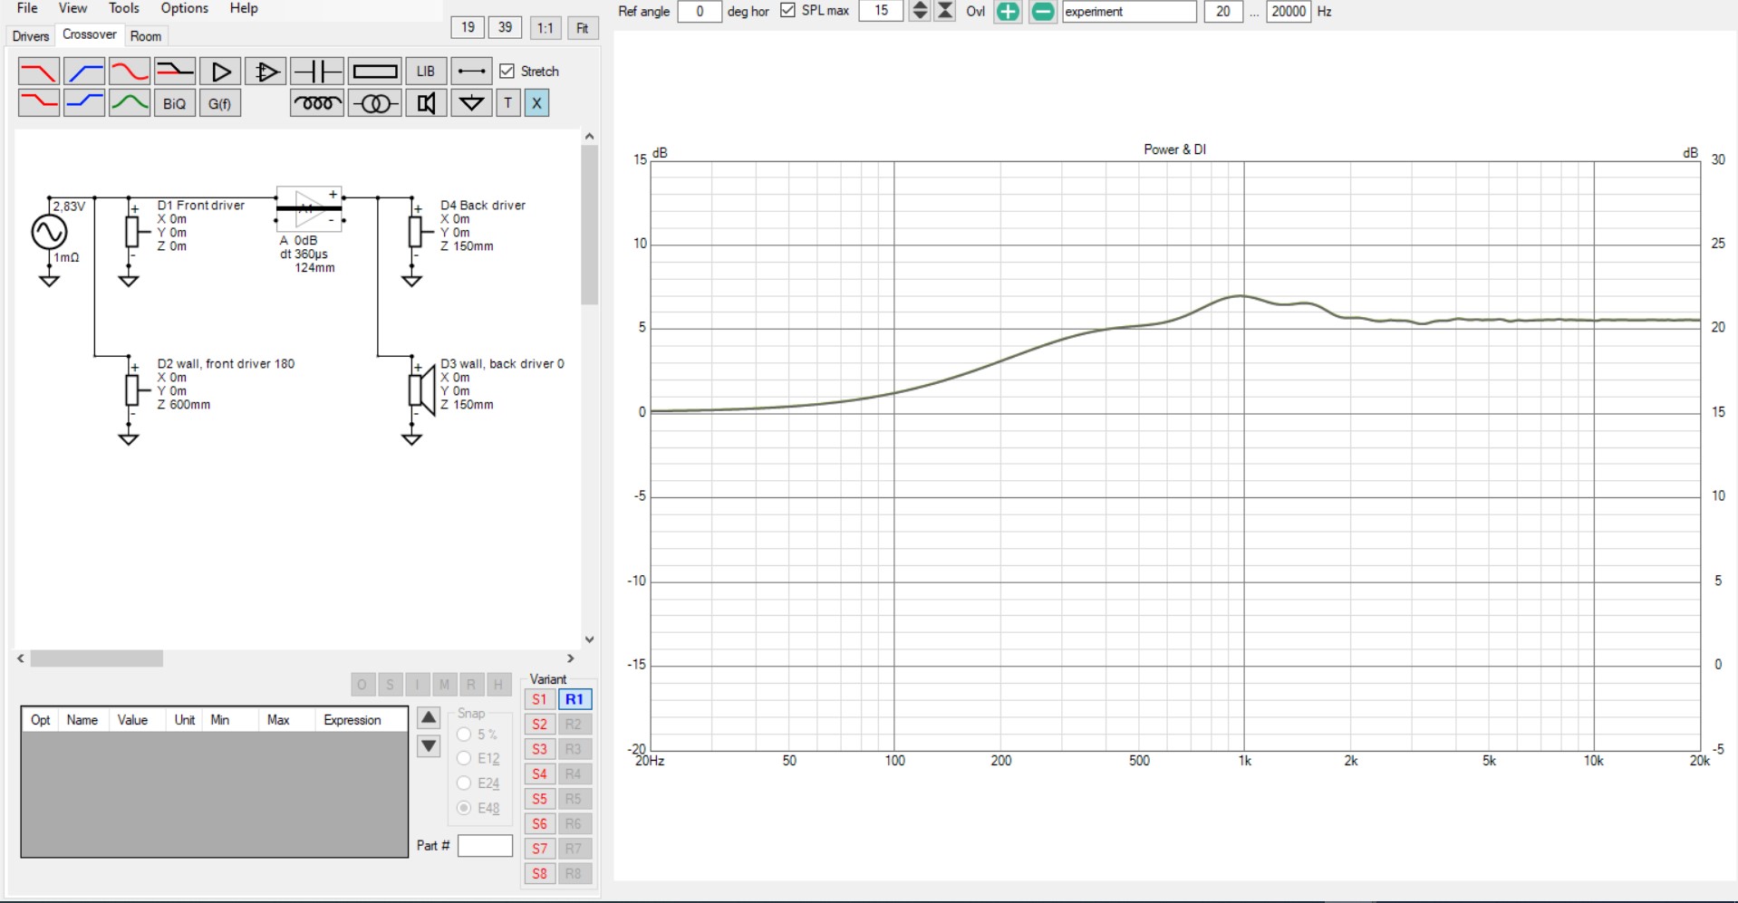The height and width of the screenshot is (903, 1738).
Task: Select the blue high-shelf filter block
Action: [84, 102]
